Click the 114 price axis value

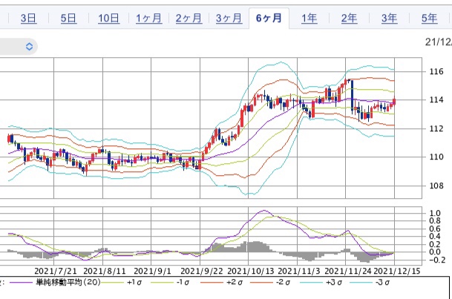coord(436,100)
